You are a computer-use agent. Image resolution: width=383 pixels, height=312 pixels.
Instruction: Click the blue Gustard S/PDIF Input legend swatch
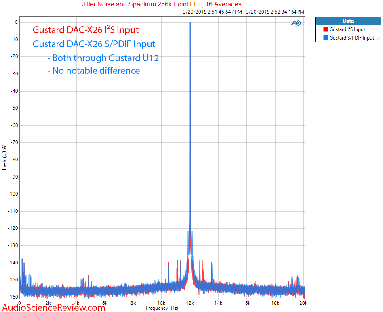coord(326,38)
